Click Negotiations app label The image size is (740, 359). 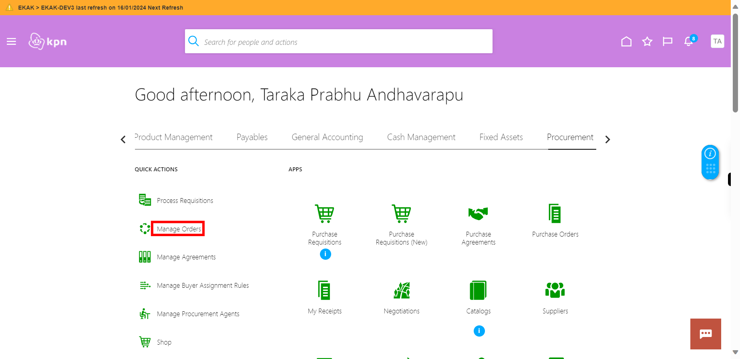coord(402,311)
